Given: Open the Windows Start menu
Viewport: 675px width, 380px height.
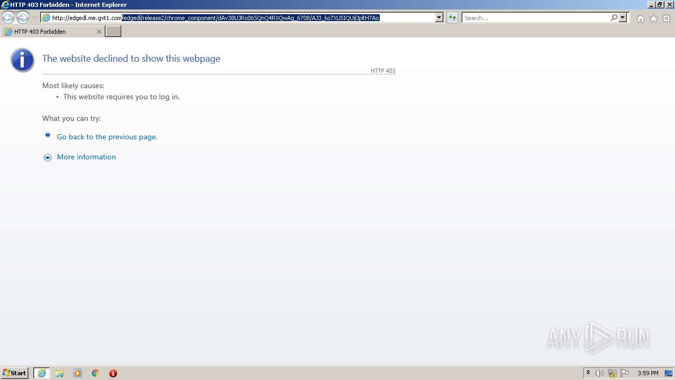Looking at the screenshot, I should [x=15, y=373].
